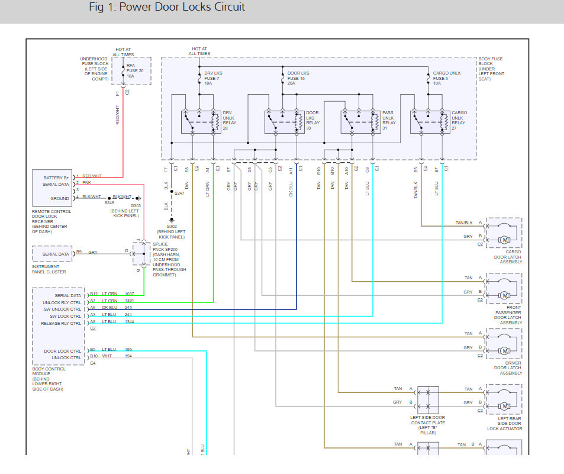
Task: Click the vertical 'RED/WHT' wire label
Action: click(x=117, y=115)
